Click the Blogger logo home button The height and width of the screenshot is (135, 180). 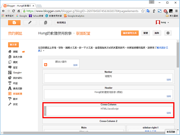click(14, 23)
